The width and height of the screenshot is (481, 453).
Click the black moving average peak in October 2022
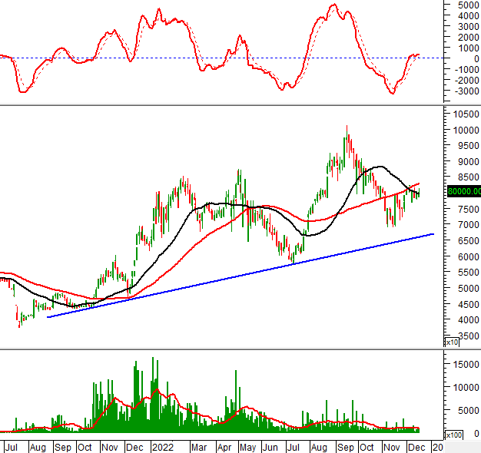click(x=378, y=167)
